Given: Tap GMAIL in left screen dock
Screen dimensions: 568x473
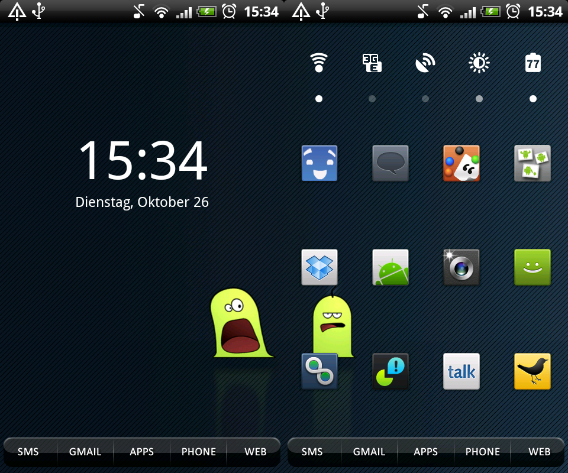Looking at the screenshot, I should pos(85,452).
